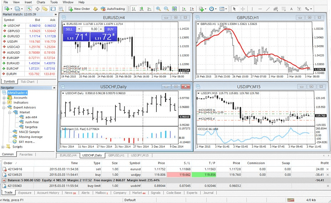Open dropdown arrow next to Arrows icon
Screen dimensions: 331x203
click(311, 9)
